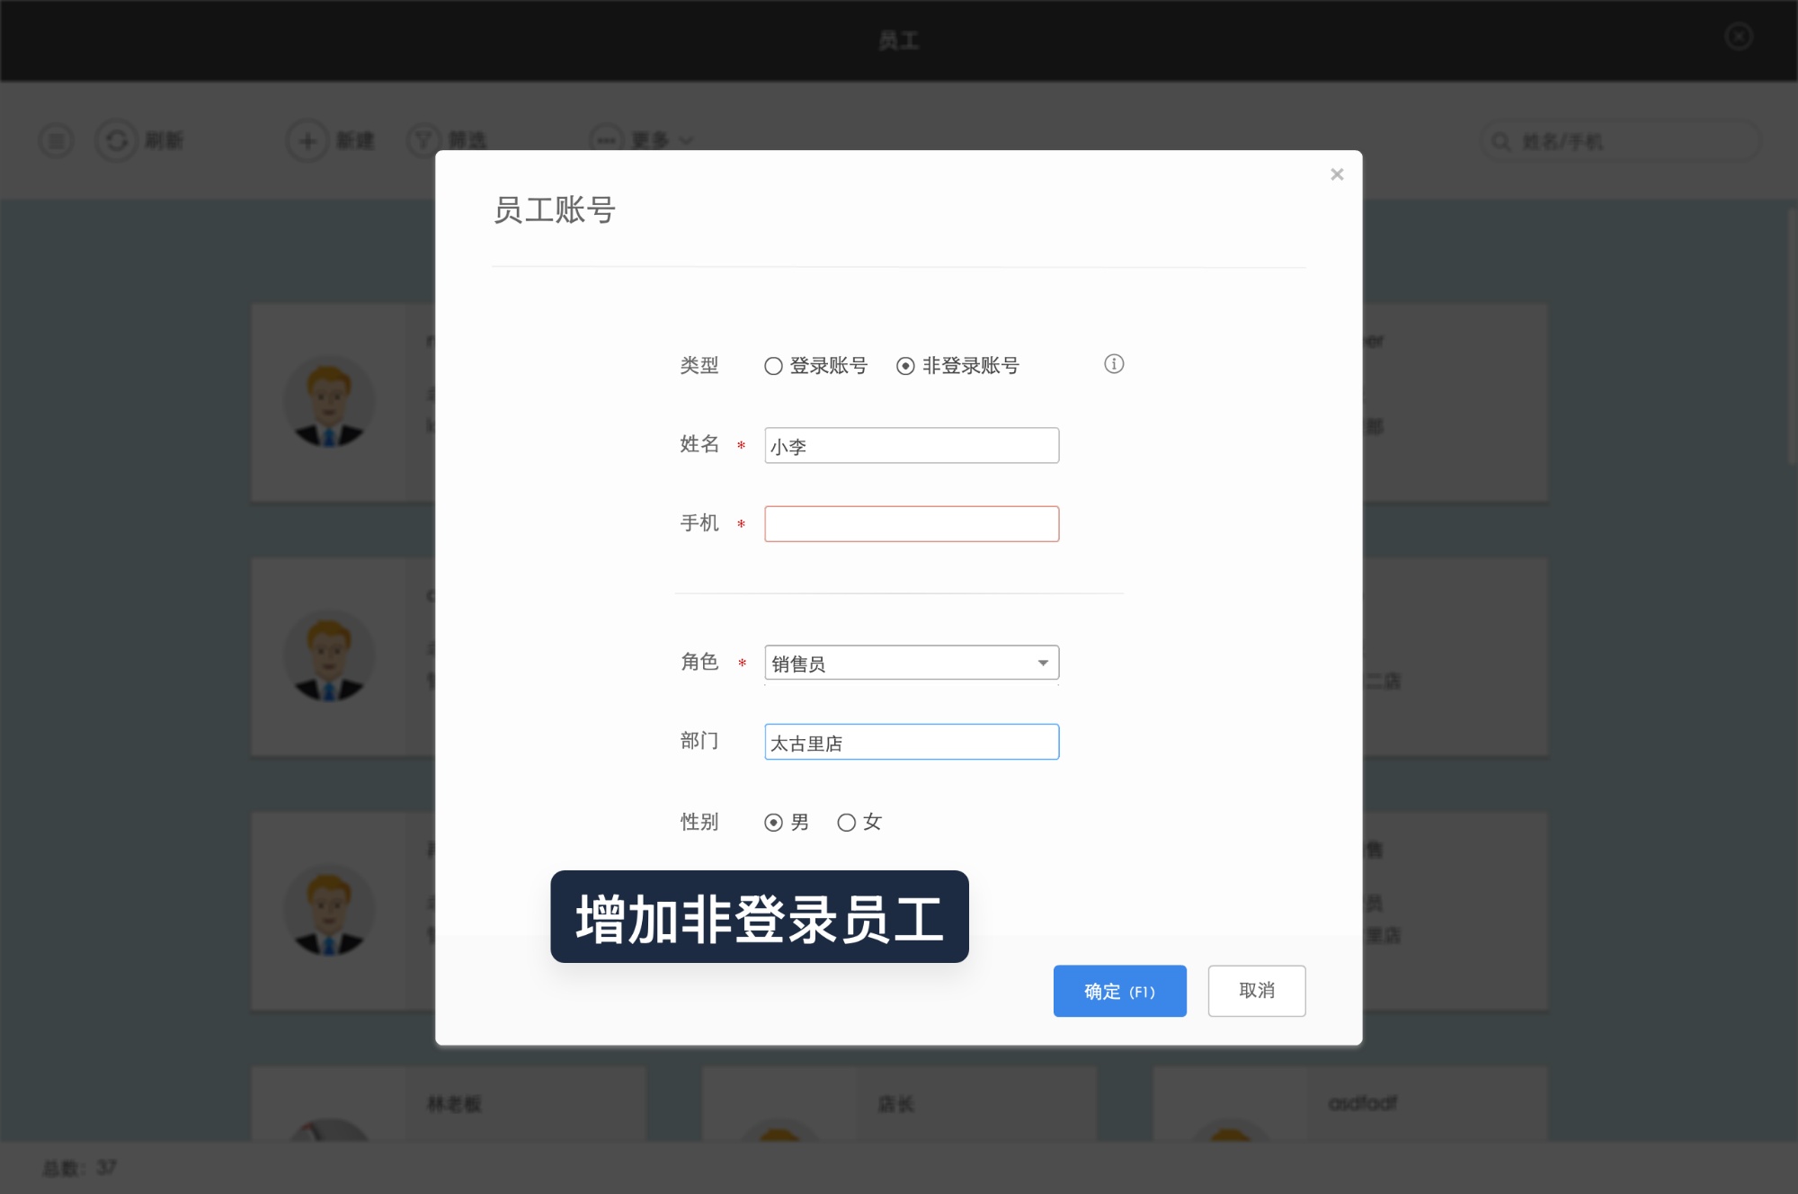The height and width of the screenshot is (1194, 1798).
Task: Open the 角色 dropdown showing 销售员
Action: tap(911, 663)
